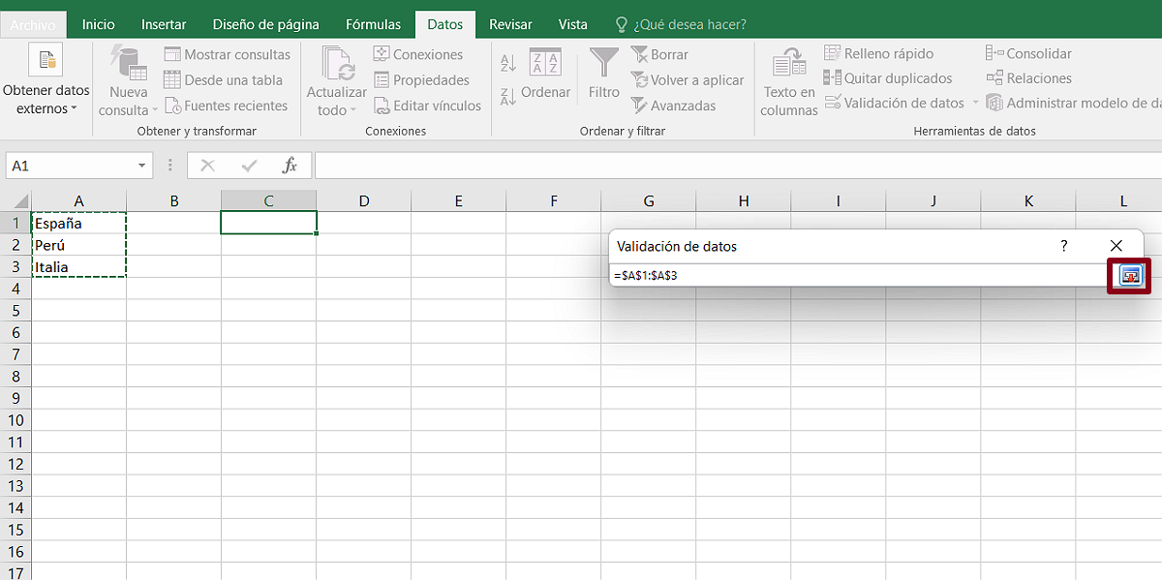Viewport: 1162px width, 580px height.
Task: Click the dialog help question mark
Action: [x=1064, y=246]
